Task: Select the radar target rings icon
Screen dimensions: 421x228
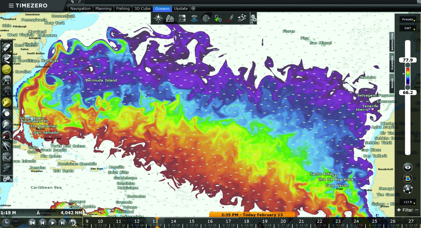Action: pyautogui.click(x=206, y=18)
